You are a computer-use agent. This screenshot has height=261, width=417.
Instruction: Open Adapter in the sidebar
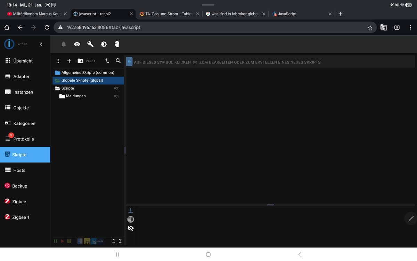(25, 76)
